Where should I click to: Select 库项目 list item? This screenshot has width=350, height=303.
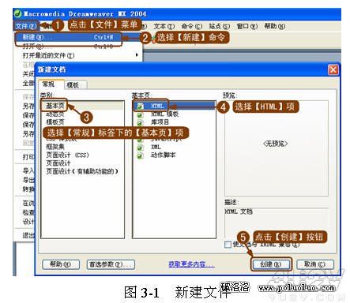160,122
